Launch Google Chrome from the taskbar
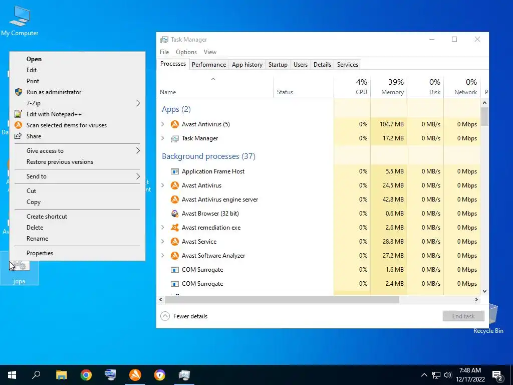This screenshot has height=385, width=513. pos(86,375)
